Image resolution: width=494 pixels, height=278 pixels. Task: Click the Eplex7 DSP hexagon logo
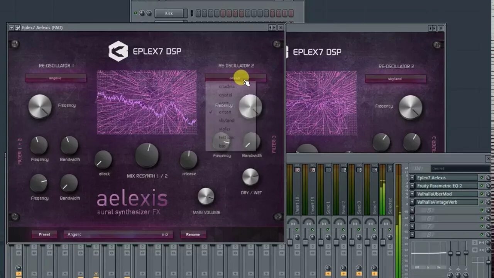coord(118,51)
